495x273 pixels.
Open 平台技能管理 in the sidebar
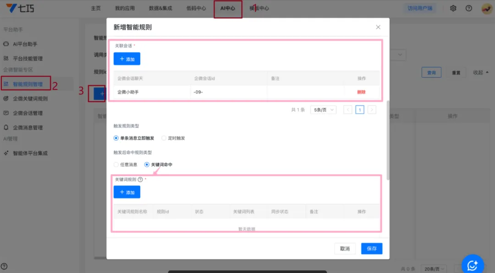click(27, 59)
